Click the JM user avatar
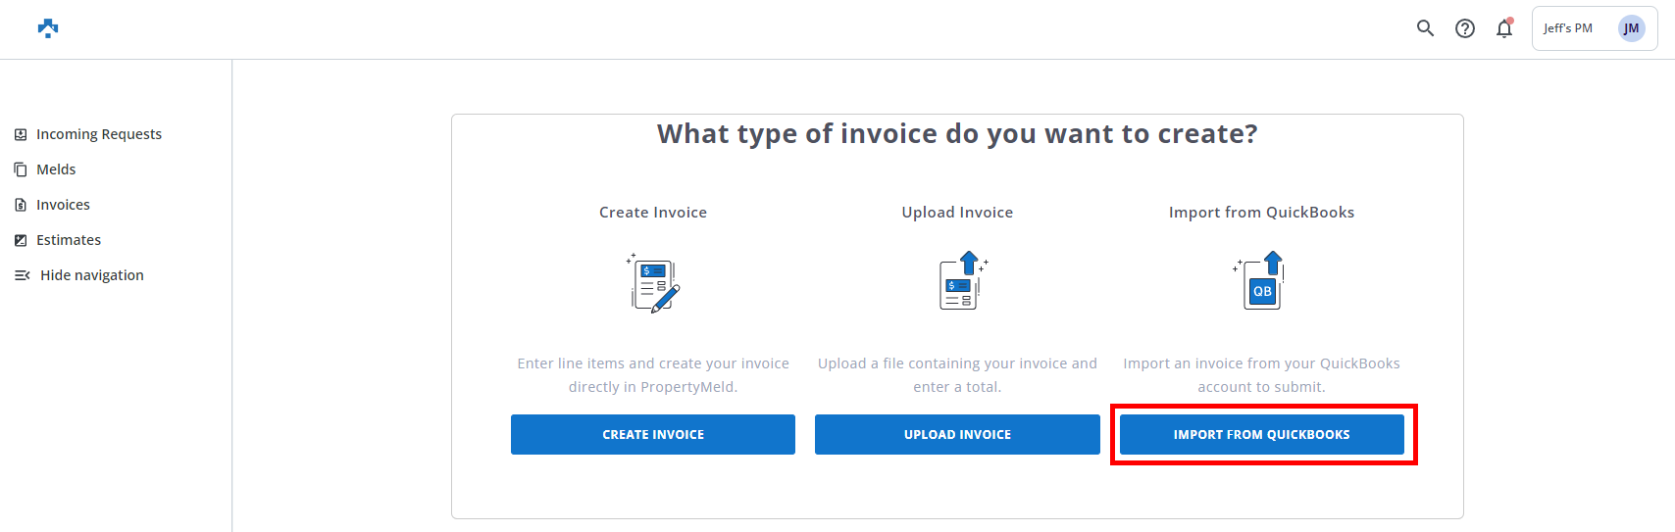Viewport: 1675px width, 532px height. (x=1631, y=28)
